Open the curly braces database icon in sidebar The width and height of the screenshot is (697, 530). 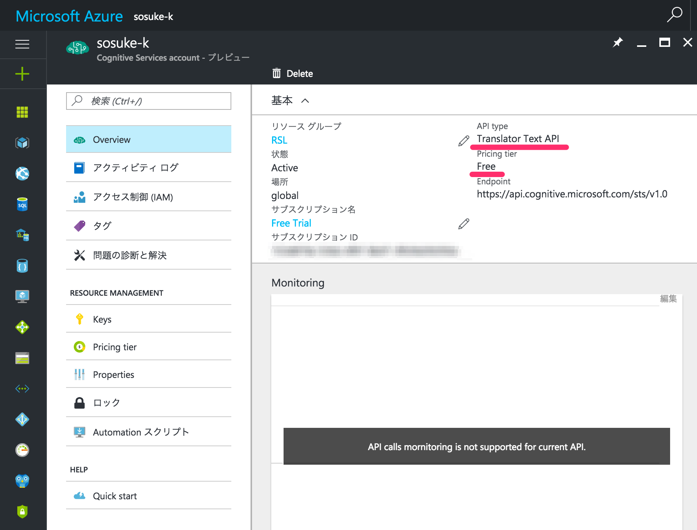(x=22, y=266)
